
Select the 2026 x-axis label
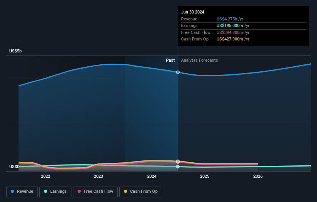coord(258,176)
